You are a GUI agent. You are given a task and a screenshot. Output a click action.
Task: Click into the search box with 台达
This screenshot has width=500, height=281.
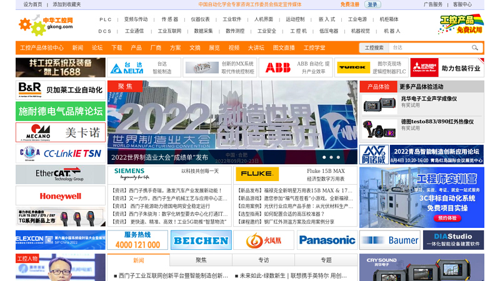point(431,48)
